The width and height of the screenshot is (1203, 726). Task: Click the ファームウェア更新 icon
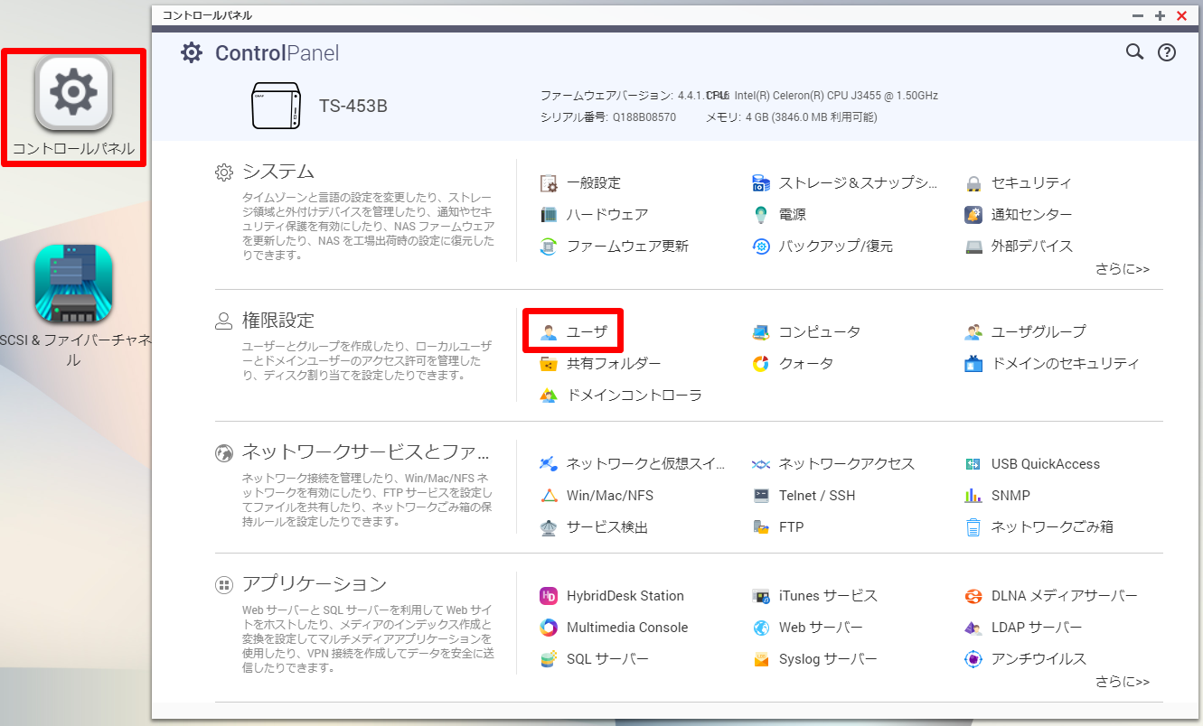[x=549, y=247]
